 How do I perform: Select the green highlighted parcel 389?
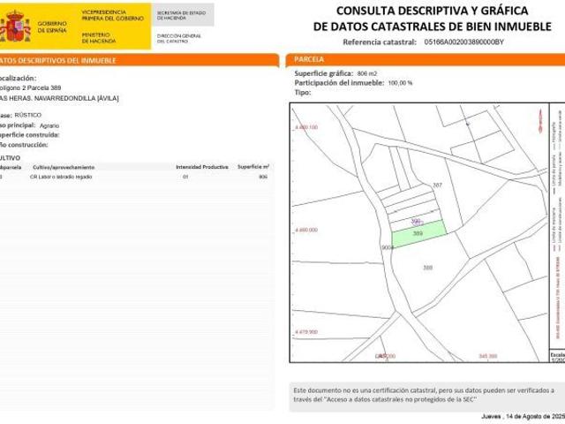[417, 234]
